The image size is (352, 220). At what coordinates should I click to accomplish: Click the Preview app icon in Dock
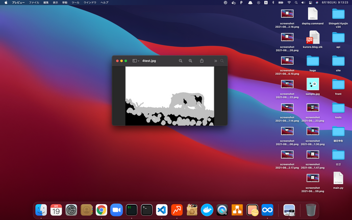point(289,210)
